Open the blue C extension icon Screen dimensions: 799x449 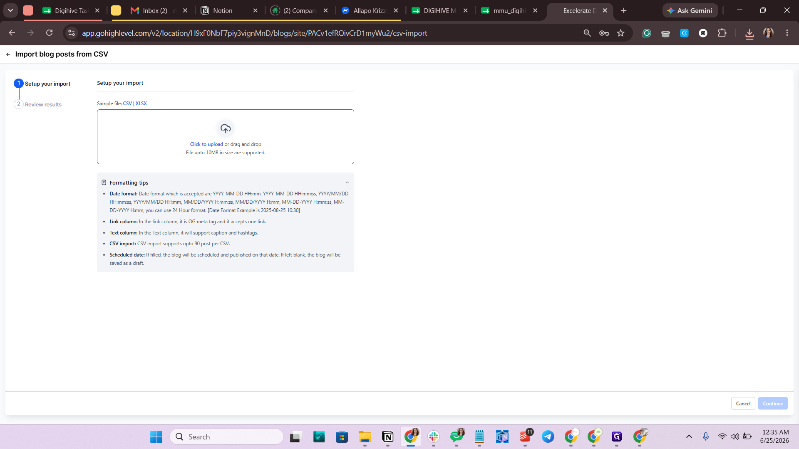click(x=684, y=33)
